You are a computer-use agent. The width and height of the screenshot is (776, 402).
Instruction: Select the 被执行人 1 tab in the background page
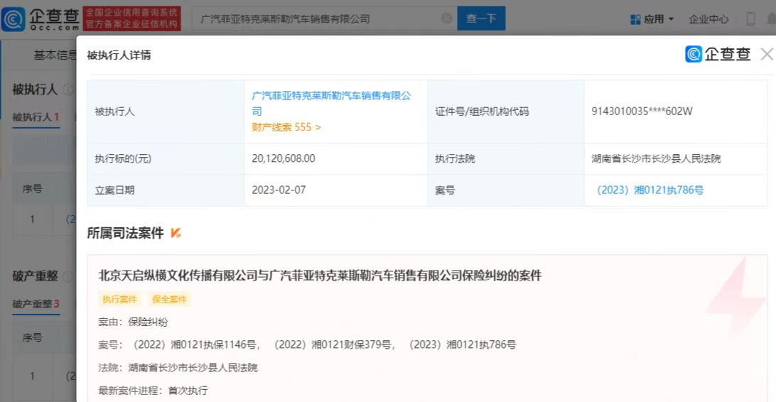36,116
